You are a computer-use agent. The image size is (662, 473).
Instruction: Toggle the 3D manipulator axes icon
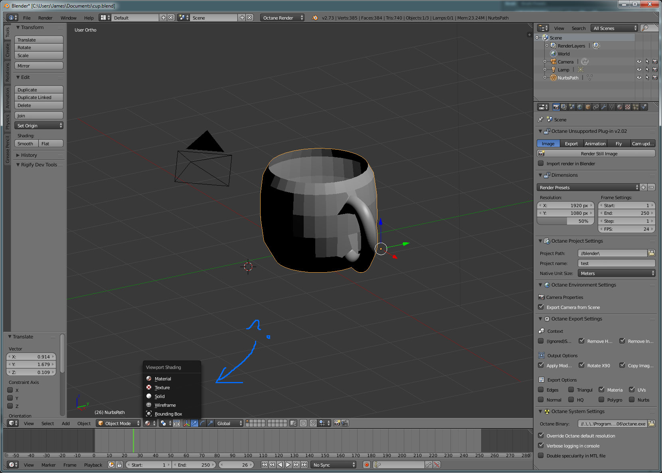(186, 424)
